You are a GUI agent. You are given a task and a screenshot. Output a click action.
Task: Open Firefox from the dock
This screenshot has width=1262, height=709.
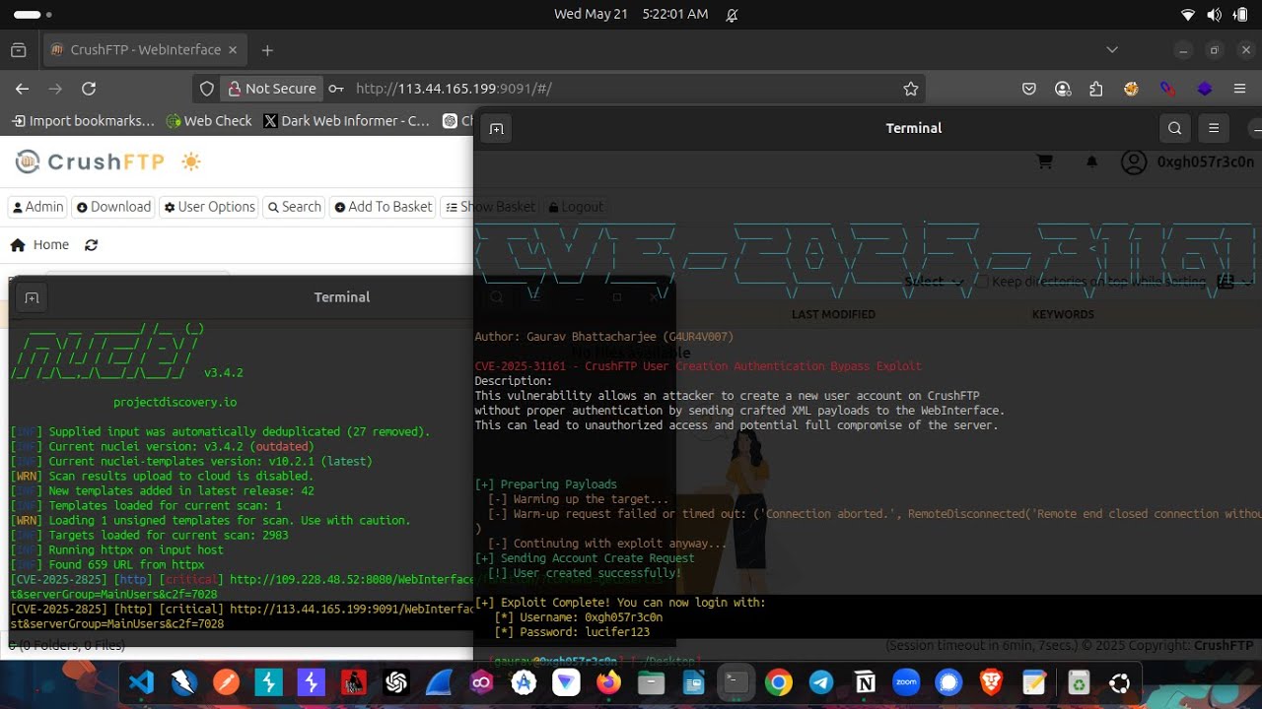coord(608,682)
